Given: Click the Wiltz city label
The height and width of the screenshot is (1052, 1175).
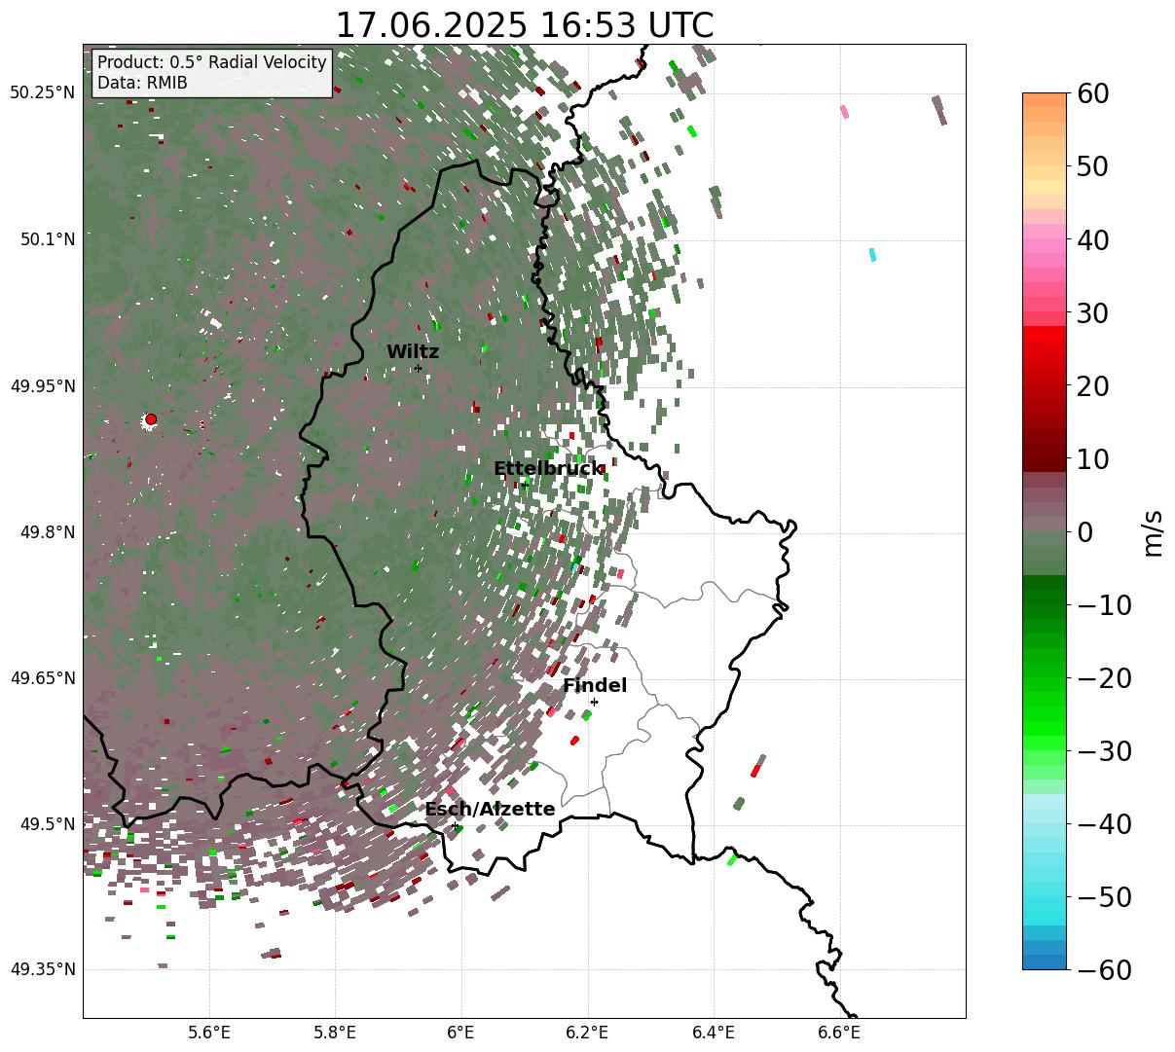Looking at the screenshot, I should (413, 352).
